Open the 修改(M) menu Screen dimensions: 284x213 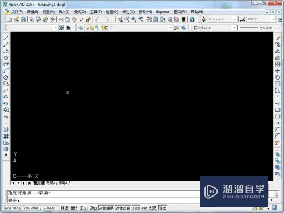click(x=145, y=12)
